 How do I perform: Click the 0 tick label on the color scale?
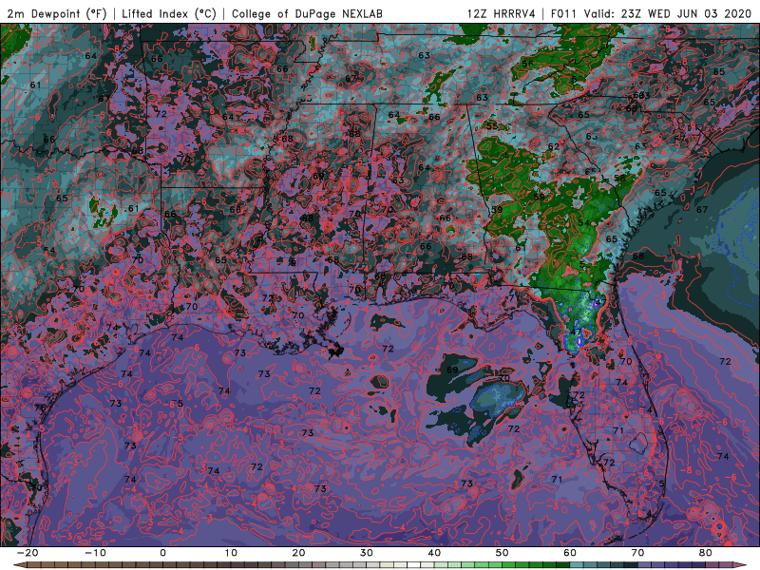point(162,553)
